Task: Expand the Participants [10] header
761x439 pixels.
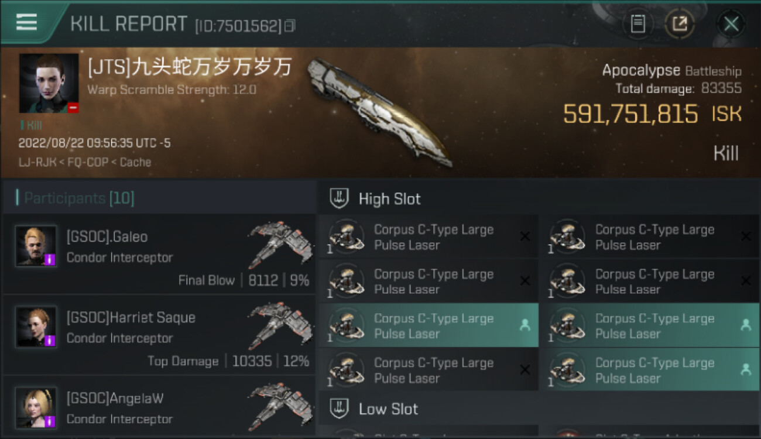Action: (x=159, y=198)
